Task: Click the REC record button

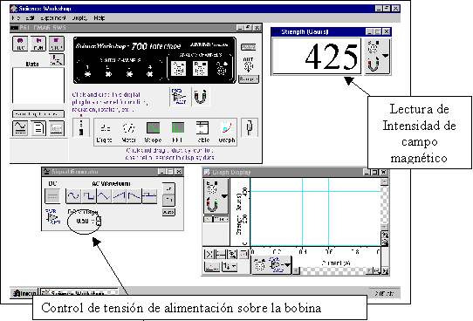Action: pos(20,44)
